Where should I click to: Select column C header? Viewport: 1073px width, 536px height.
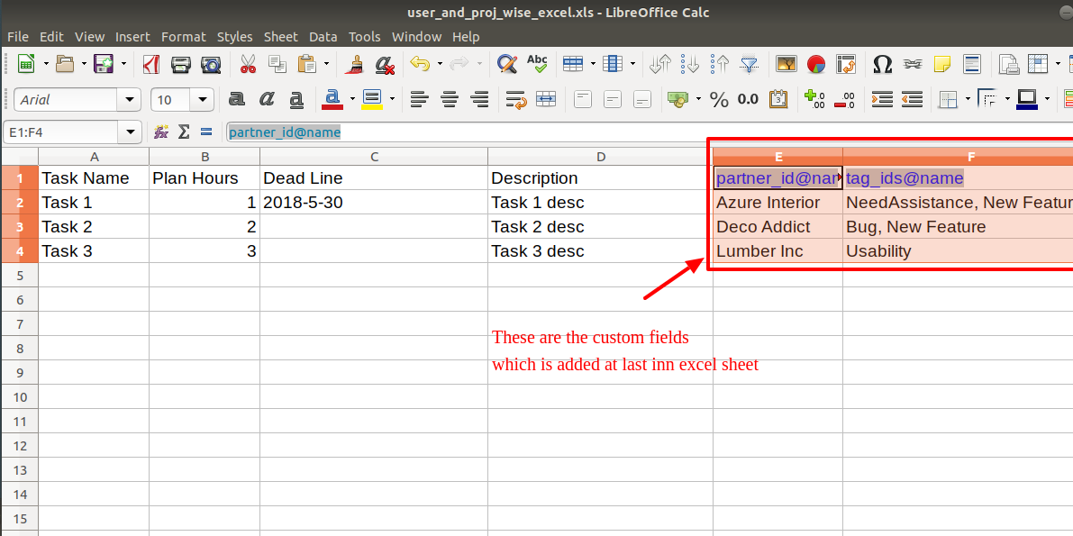[x=374, y=157]
